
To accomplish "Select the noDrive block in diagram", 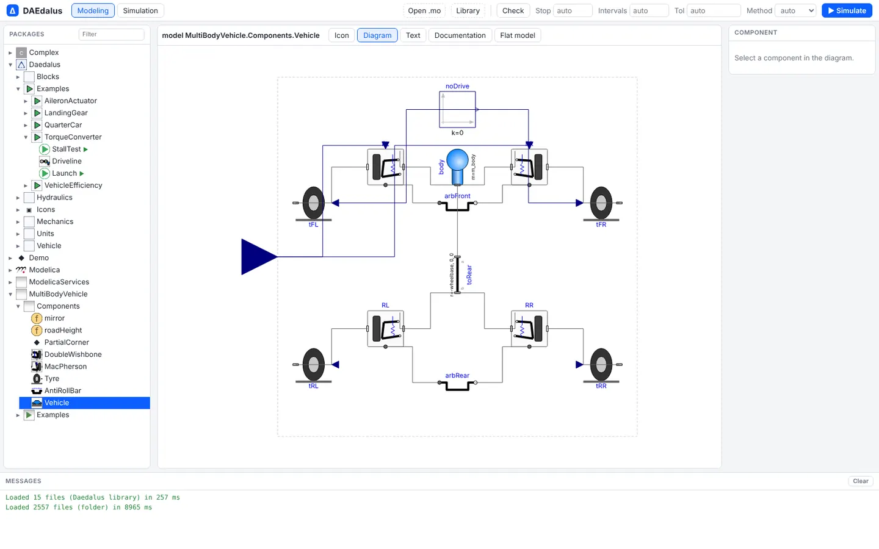I will (457, 110).
